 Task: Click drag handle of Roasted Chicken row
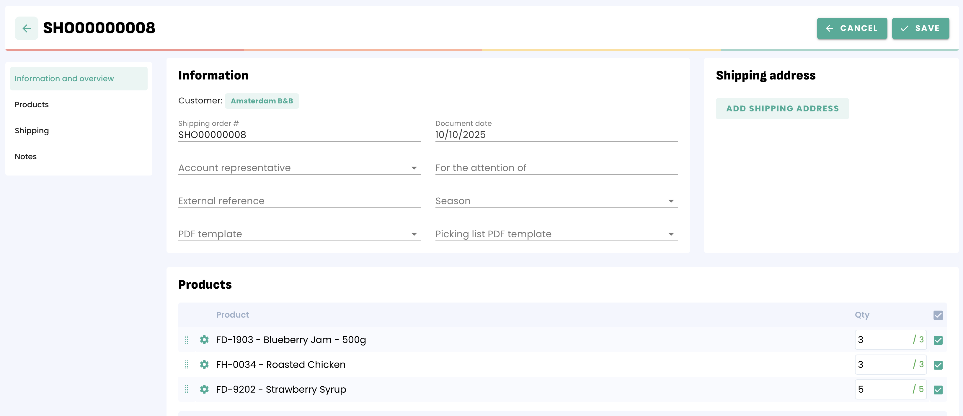coord(187,364)
